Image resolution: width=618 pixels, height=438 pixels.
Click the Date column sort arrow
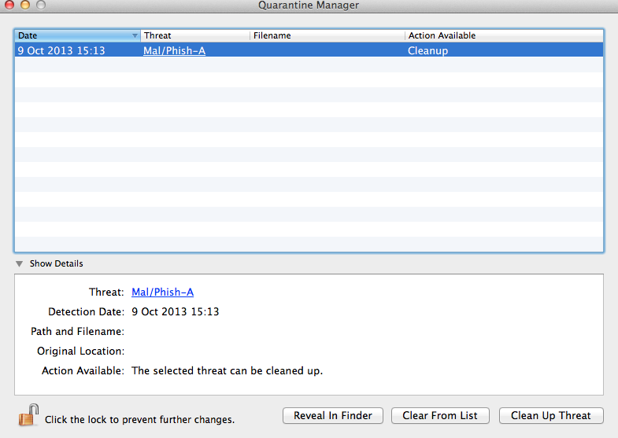[135, 36]
